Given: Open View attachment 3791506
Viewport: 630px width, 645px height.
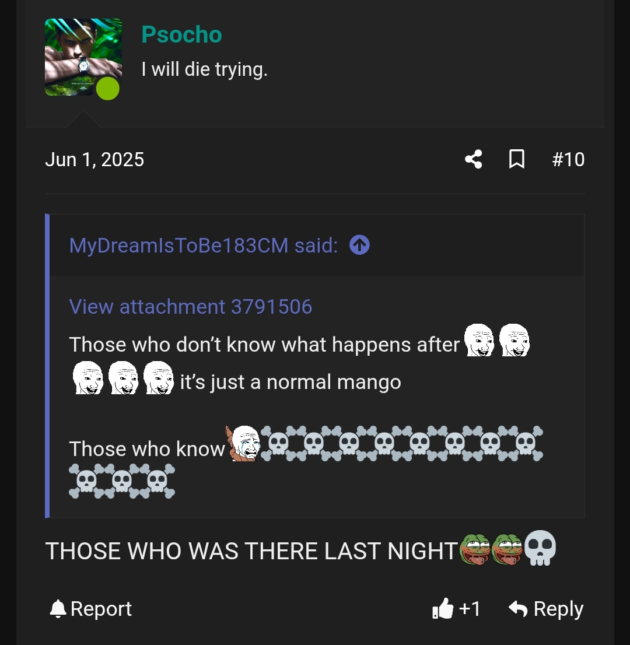Looking at the screenshot, I should click(x=191, y=307).
